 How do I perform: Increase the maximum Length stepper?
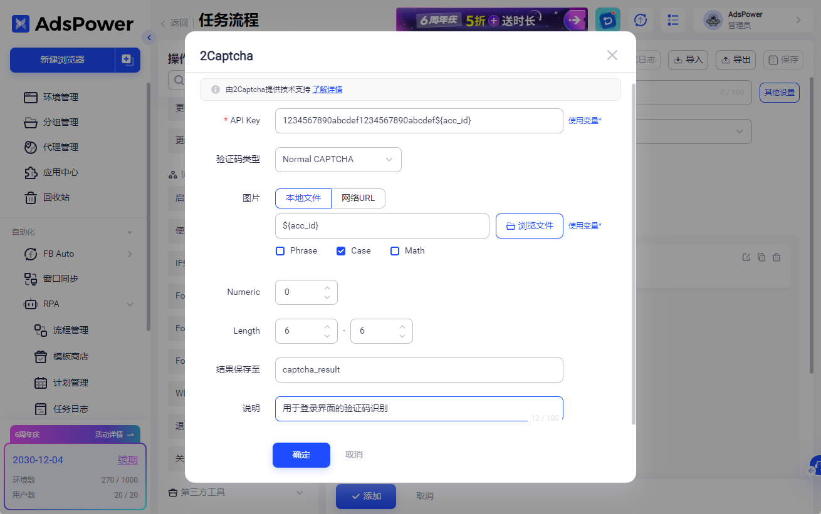(x=402, y=326)
